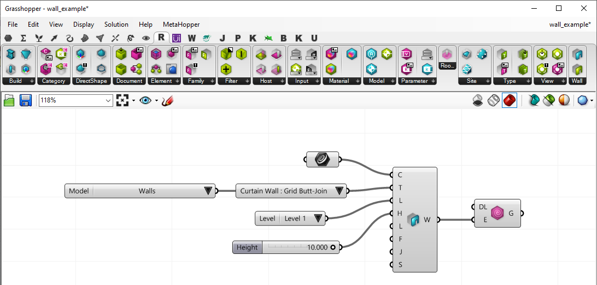Click the Zoom Extents icon
The image size is (597, 285).
pos(122,101)
